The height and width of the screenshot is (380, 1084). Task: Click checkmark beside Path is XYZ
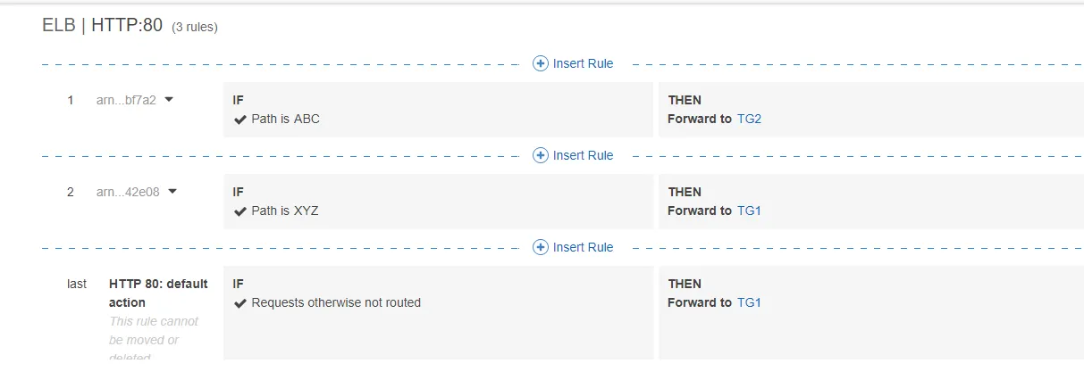239,211
